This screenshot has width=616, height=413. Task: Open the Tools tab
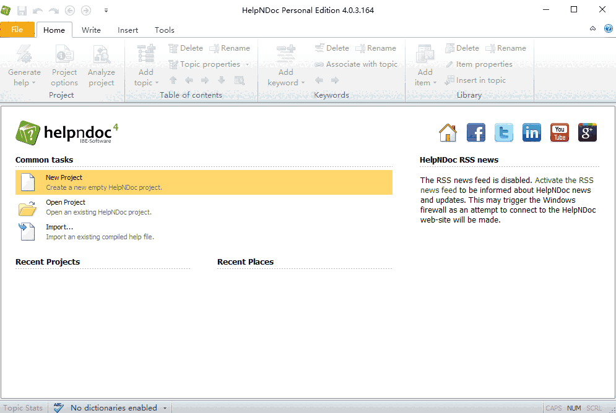(164, 30)
